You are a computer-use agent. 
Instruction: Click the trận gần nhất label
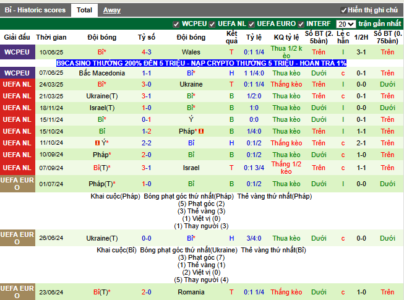379,24
